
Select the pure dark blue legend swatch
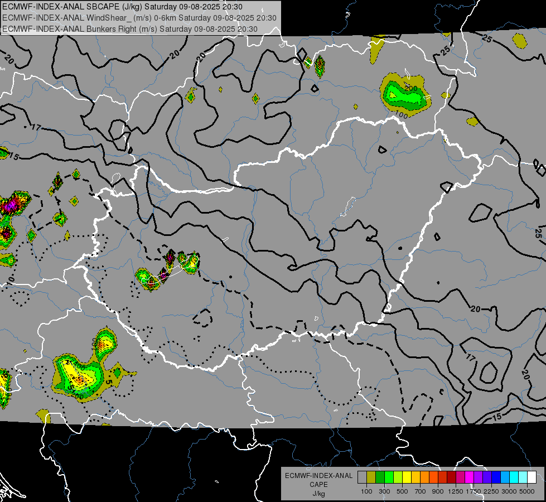[x=496, y=477]
